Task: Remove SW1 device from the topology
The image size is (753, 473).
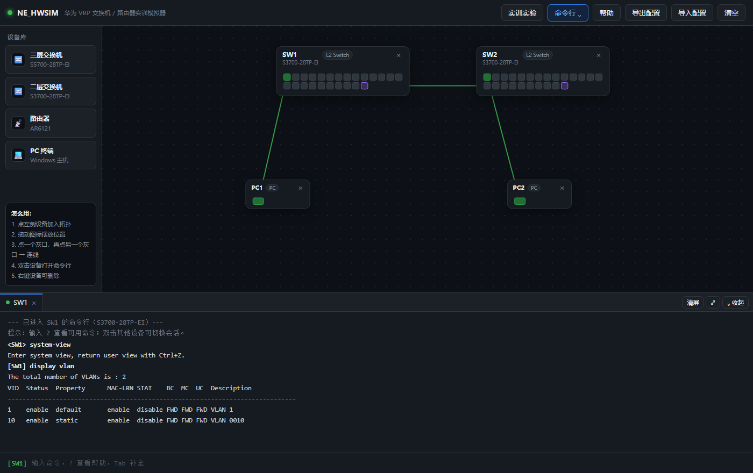Action: pyautogui.click(x=399, y=55)
